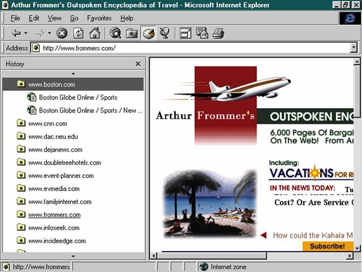Toggle the History toolbar button
This screenshot has width=362, height=272.
coord(148,33)
